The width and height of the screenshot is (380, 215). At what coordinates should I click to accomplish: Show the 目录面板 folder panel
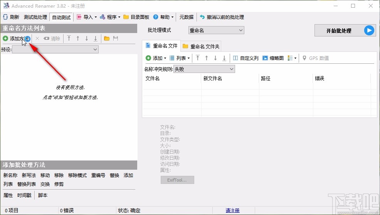click(136, 17)
